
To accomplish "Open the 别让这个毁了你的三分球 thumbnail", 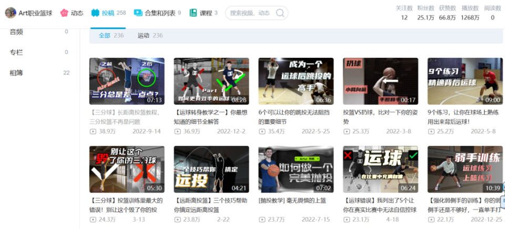I will tap(127, 170).
